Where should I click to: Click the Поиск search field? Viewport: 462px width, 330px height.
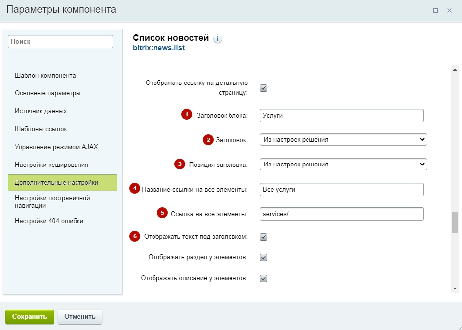(61, 42)
